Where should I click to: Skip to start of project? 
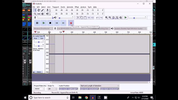coord(57,23)
